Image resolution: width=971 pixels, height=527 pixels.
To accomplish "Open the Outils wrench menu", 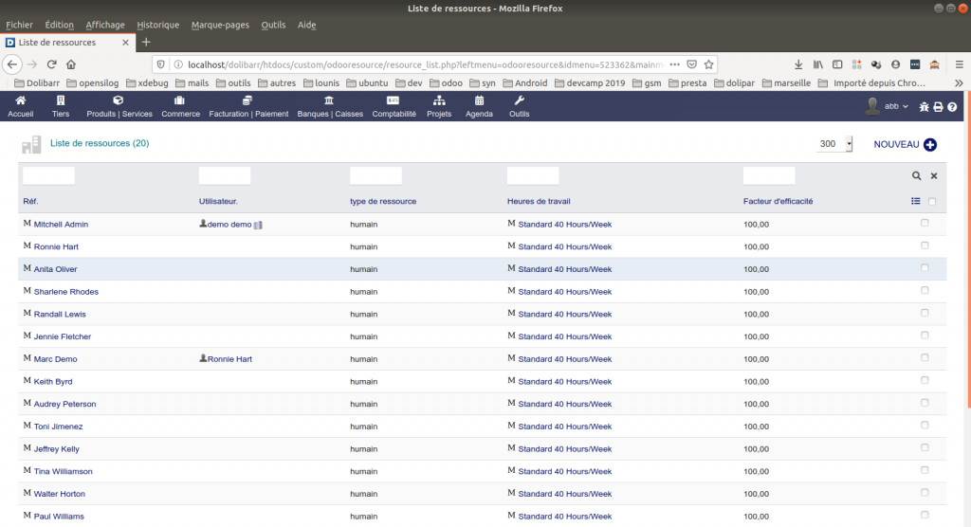I will [x=519, y=105].
